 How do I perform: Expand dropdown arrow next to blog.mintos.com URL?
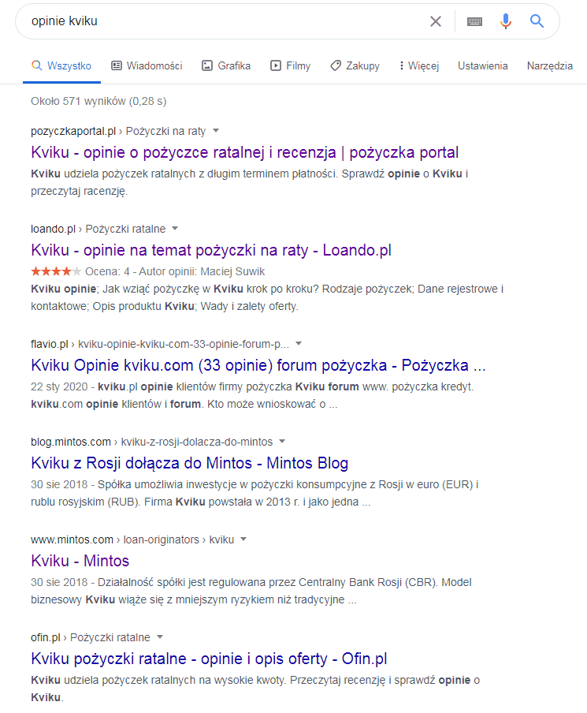[x=282, y=442]
